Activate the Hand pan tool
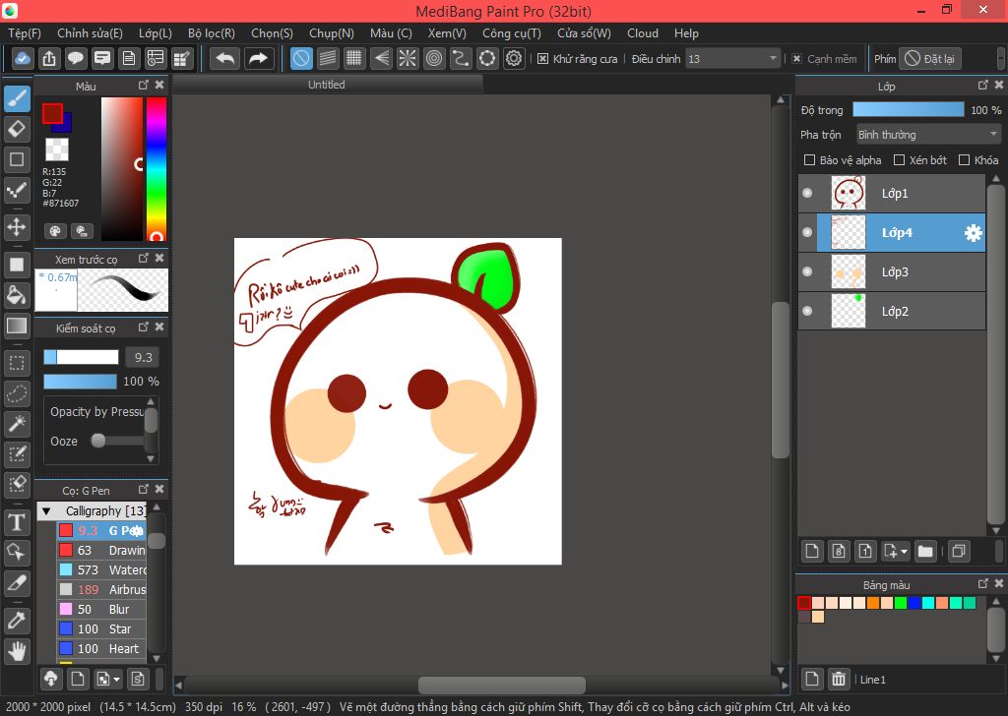The image size is (1008, 716). (17, 650)
